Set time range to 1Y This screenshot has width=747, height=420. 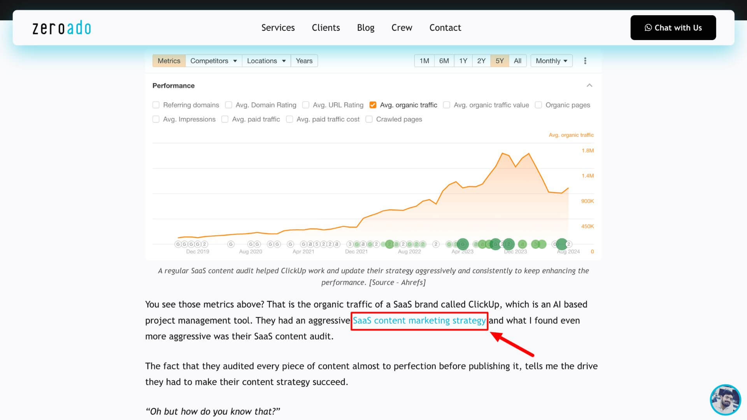pos(463,61)
